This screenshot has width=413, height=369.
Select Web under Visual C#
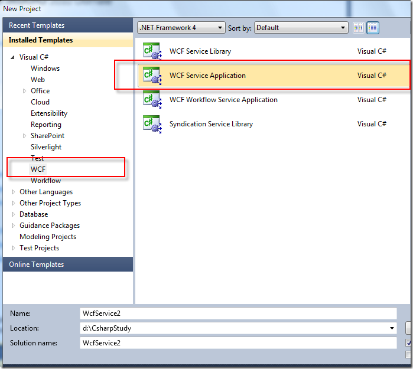pos(38,80)
